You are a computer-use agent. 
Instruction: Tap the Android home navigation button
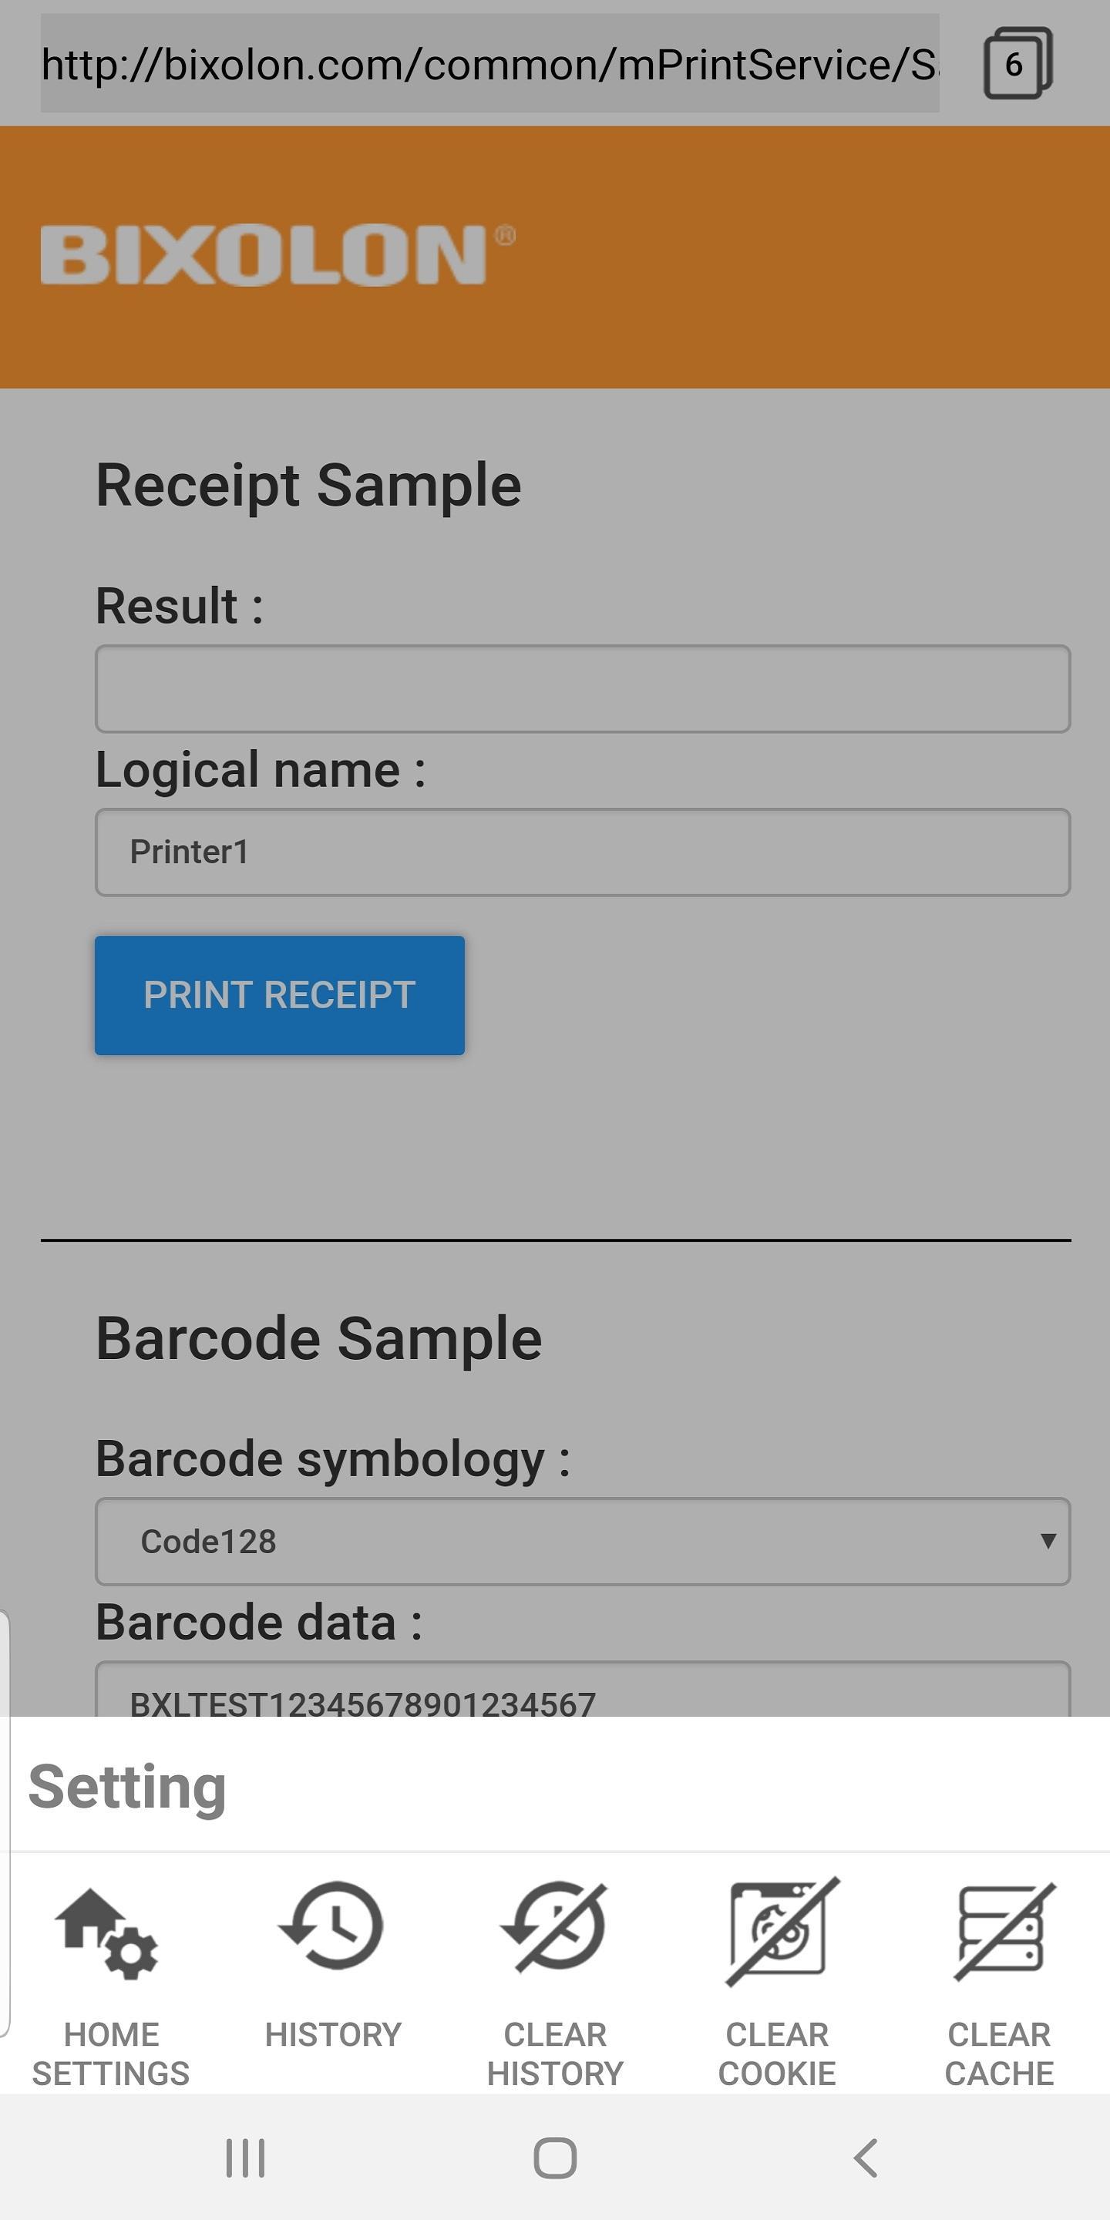[555, 2158]
